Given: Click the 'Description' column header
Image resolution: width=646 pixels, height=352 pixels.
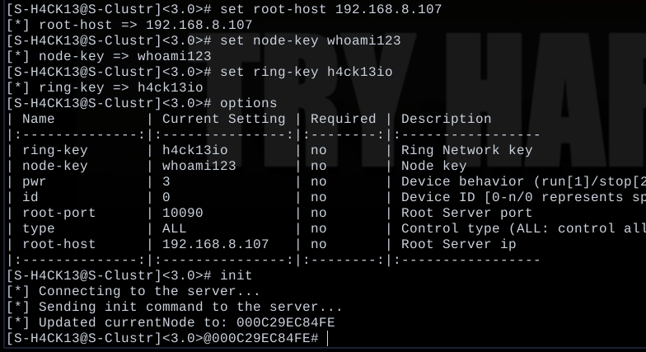Looking at the screenshot, I should coord(447,119).
